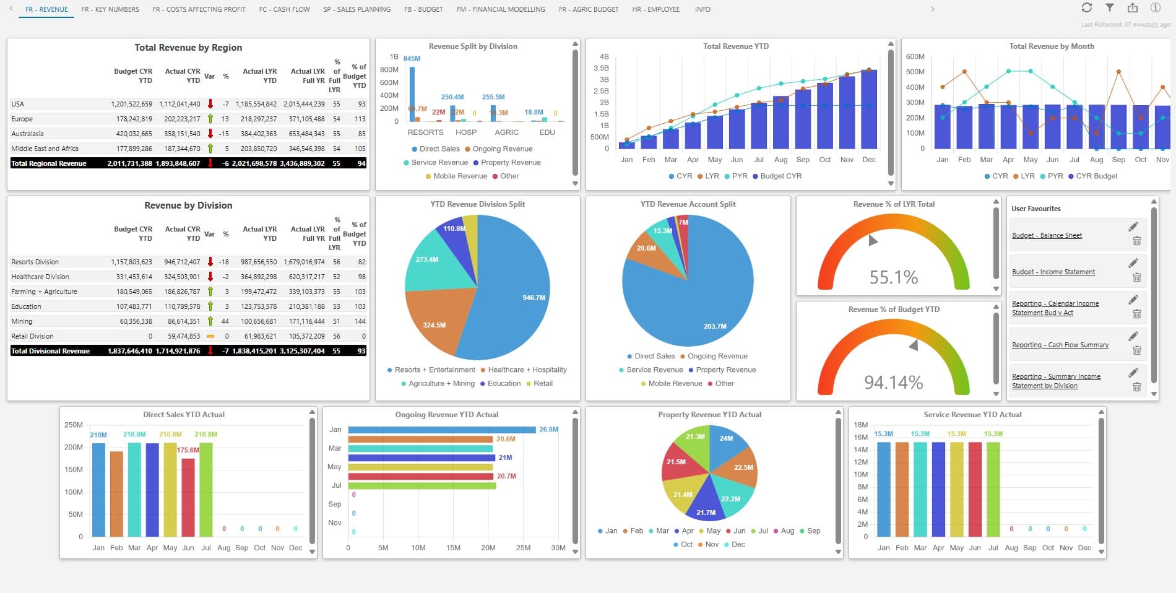Toggle Ongoing Revenue legend in Revenue Split chart
This screenshot has height=593, width=1176.
click(499, 149)
